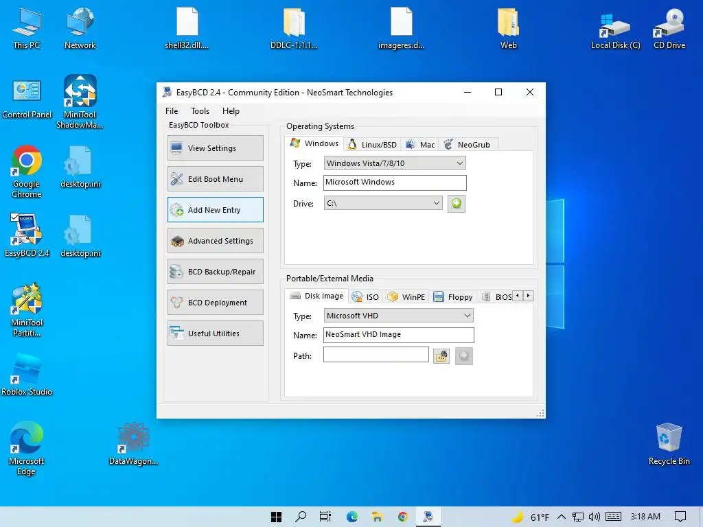
Task: Open the notification center icon
Action: coord(680,517)
